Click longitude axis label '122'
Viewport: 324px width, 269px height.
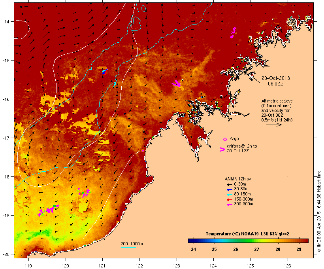tap(139, 266)
